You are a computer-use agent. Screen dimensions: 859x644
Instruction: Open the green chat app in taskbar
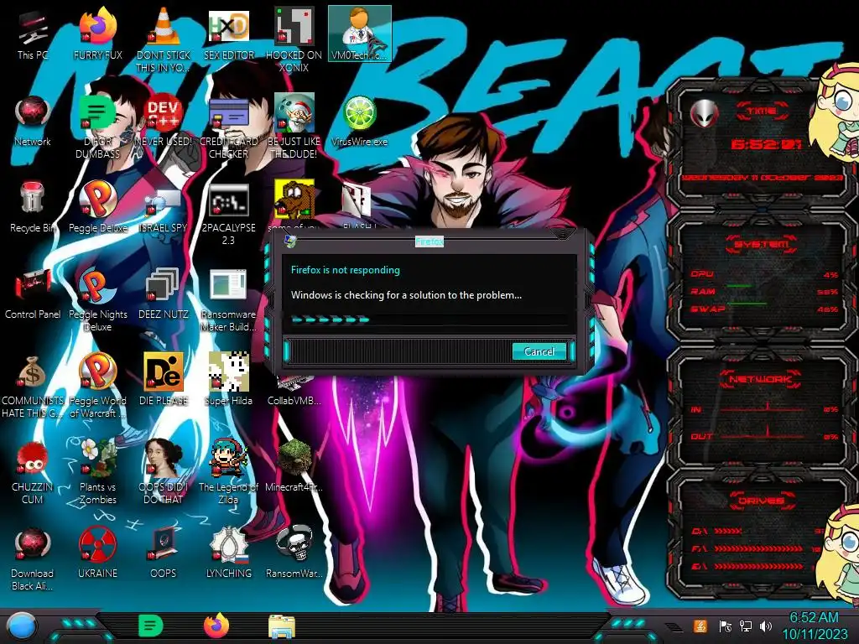[151, 626]
